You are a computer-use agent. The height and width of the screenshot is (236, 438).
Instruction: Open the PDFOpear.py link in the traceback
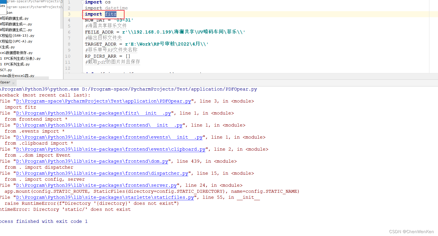click(x=103, y=101)
